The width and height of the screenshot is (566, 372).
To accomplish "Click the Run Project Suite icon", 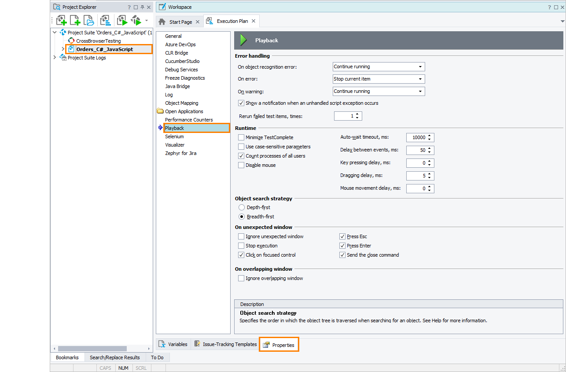I will 136,20.
